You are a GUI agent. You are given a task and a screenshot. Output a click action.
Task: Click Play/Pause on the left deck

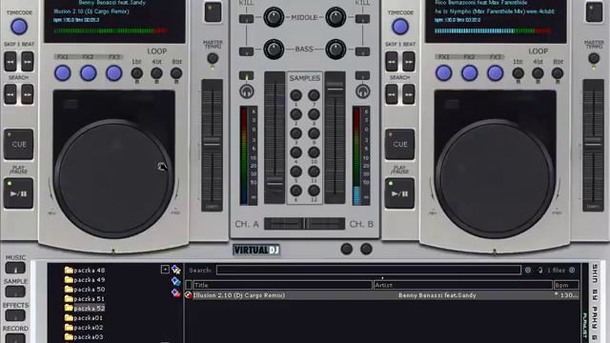[19, 193]
